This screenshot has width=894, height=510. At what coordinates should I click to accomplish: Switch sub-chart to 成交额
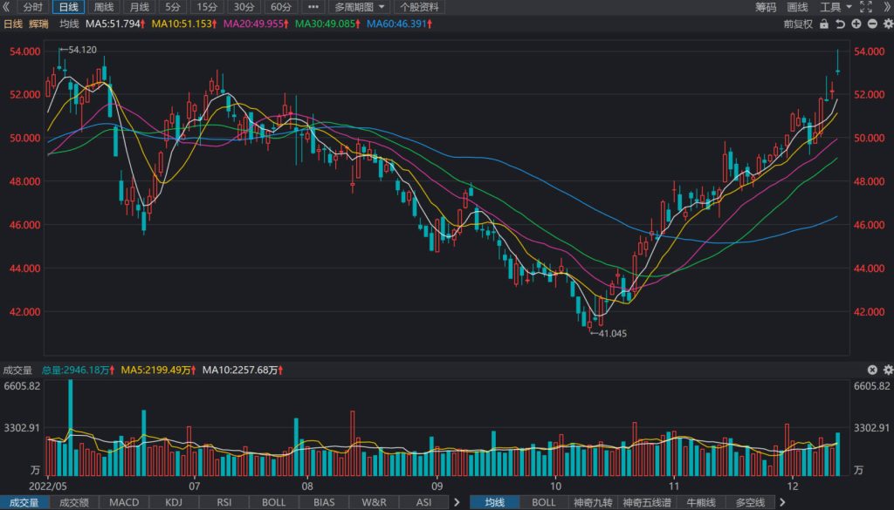[74, 502]
